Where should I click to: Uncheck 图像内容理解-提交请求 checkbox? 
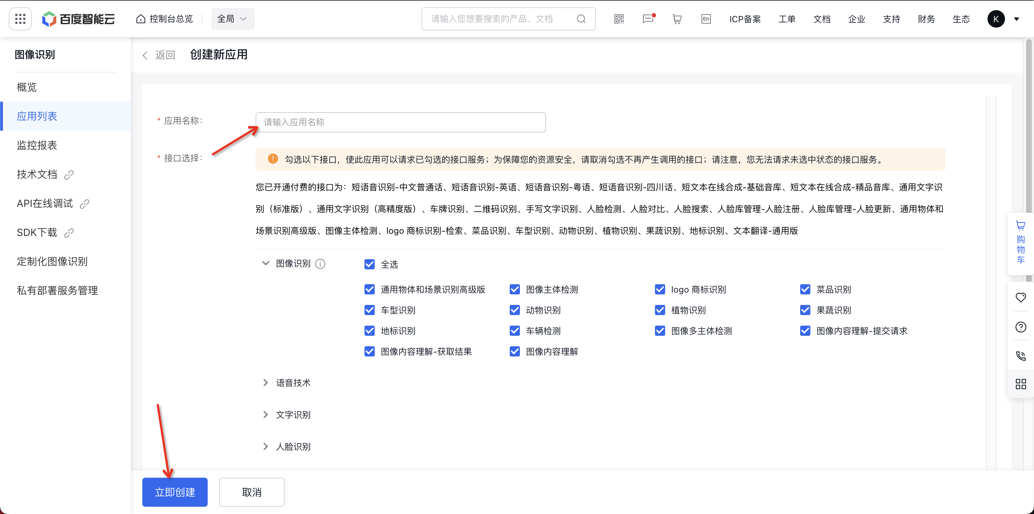click(x=805, y=331)
